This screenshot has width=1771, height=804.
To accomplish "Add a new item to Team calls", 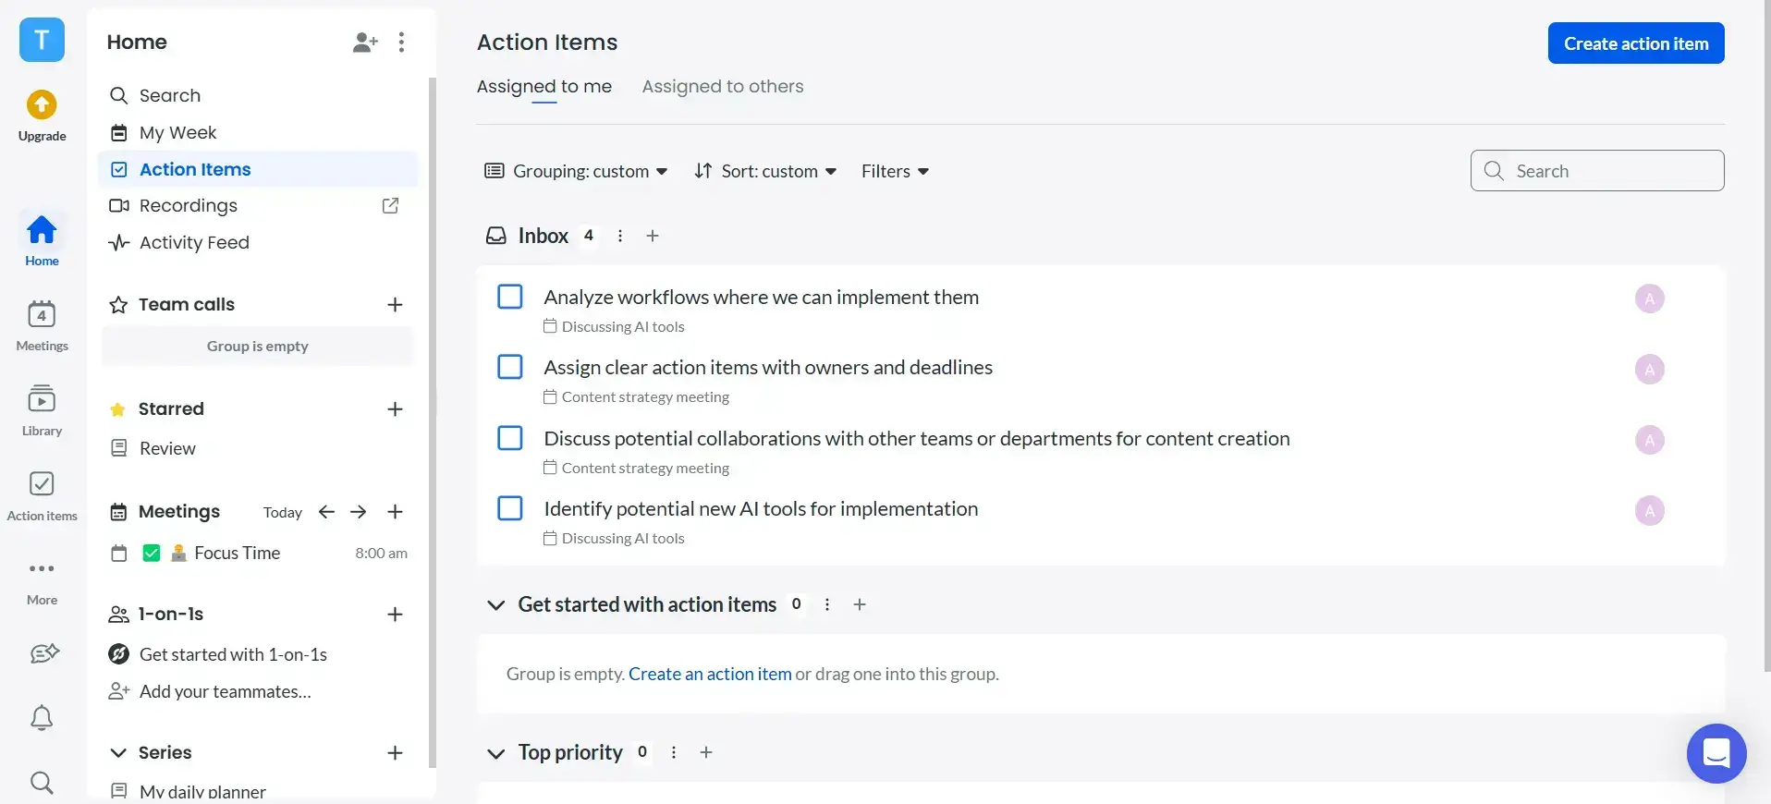I will point(395,305).
